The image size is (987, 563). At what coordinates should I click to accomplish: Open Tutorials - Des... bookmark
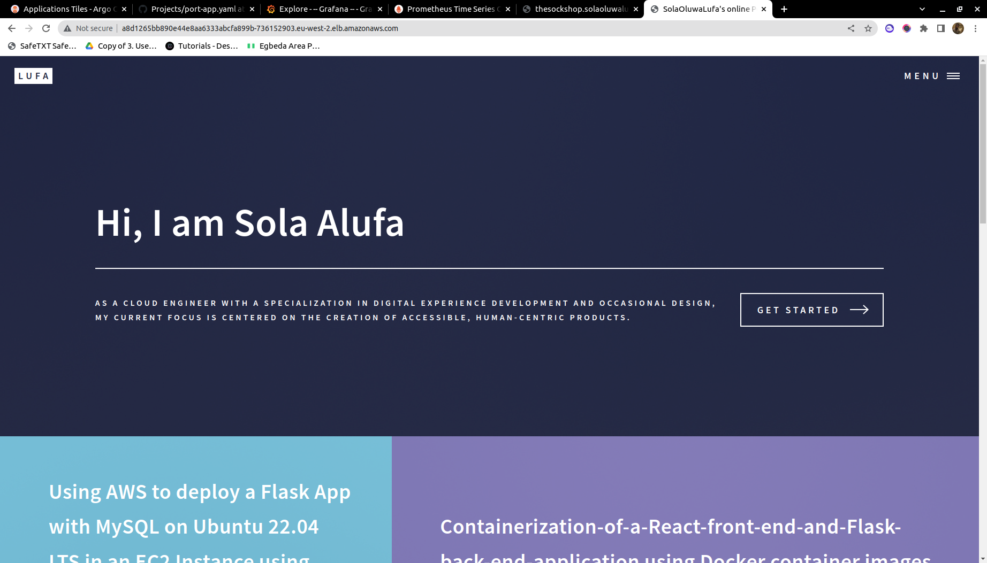(202, 46)
